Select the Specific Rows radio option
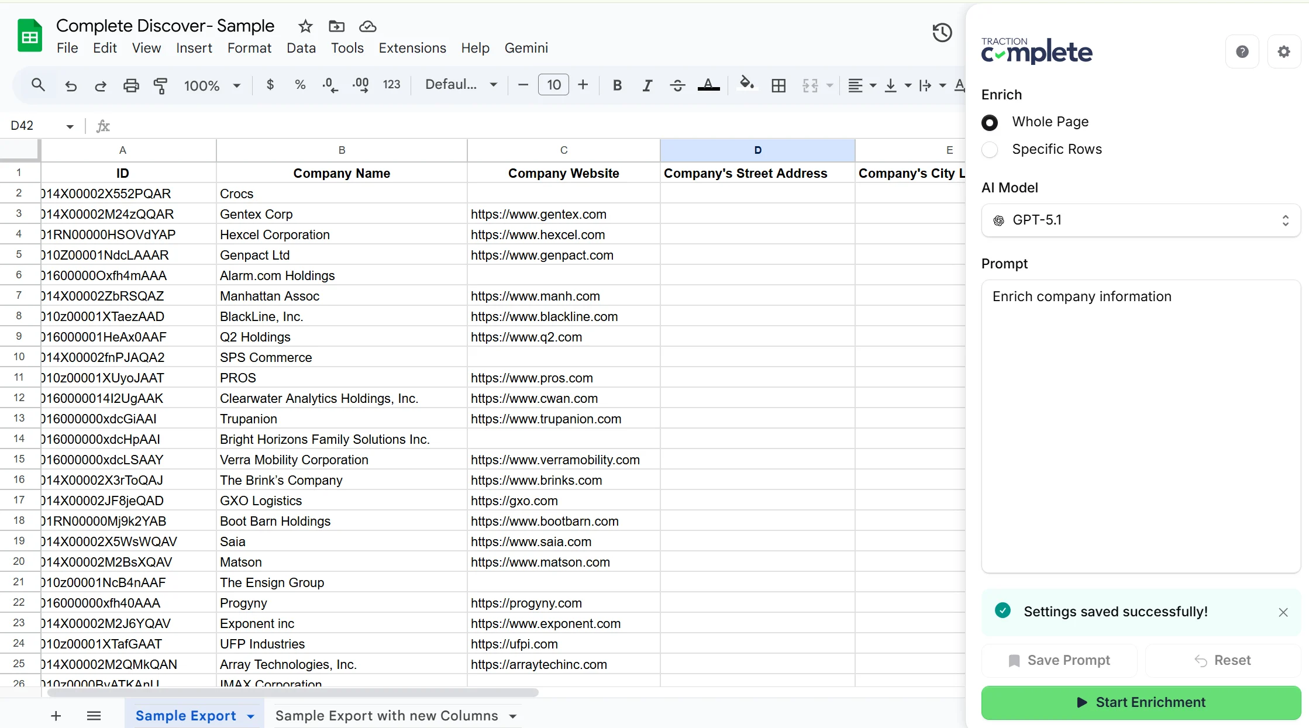Viewport: 1309px width, 728px height. pyautogui.click(x=990, y=150)
